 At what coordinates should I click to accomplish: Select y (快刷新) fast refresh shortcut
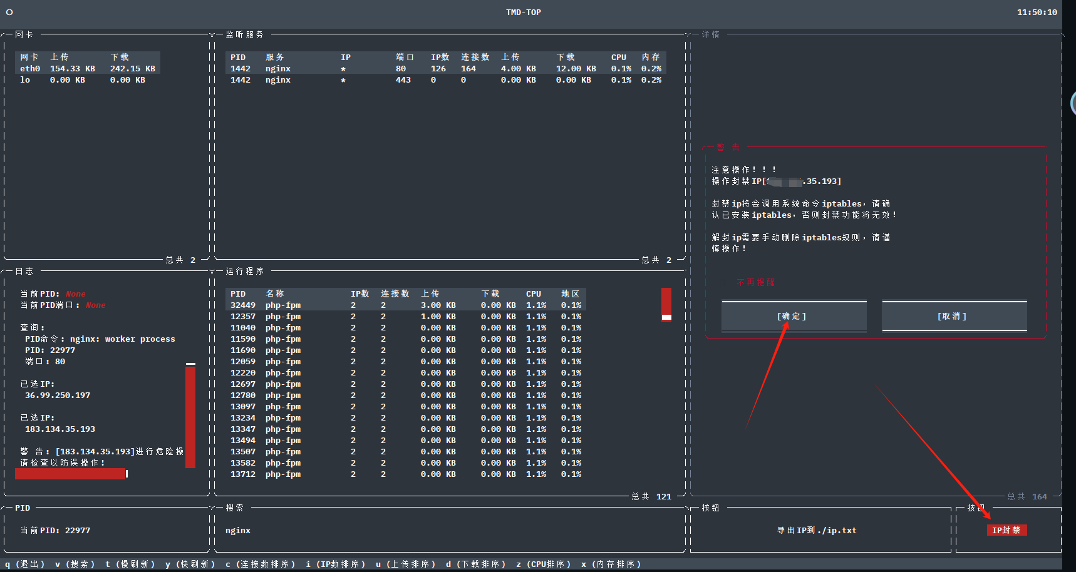click(x=190, y=564)
